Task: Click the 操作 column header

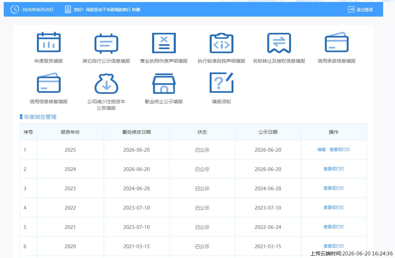Action: [334, 132]
